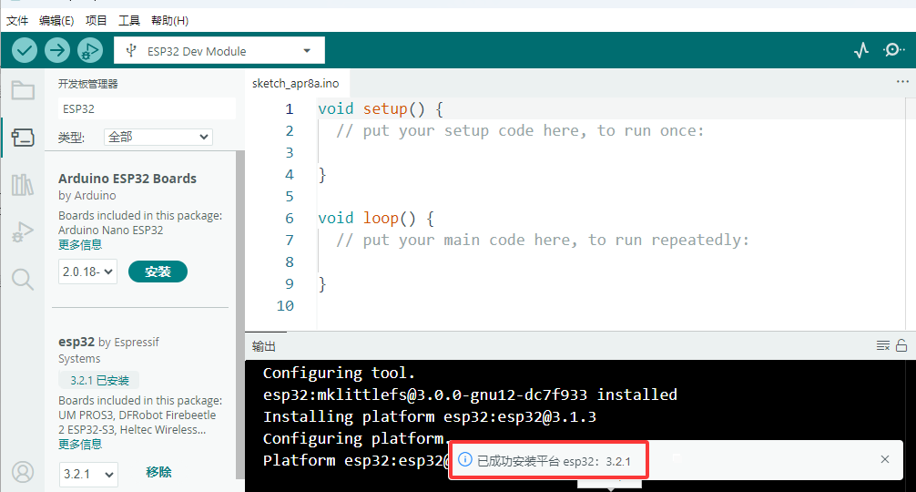This screenshot has height=492, width=916.
Task: Click the 'put your setup code here' comment
Action: click(x=520, y=130)
